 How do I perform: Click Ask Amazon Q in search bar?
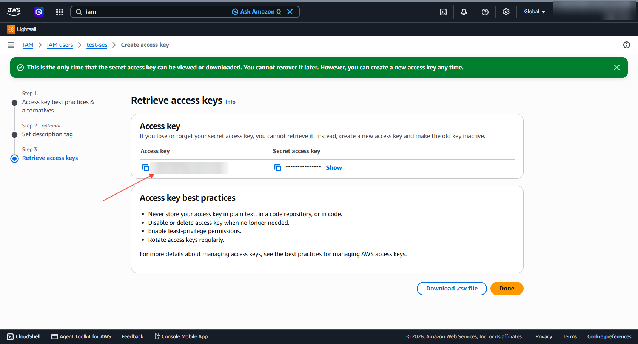(256, 12)
